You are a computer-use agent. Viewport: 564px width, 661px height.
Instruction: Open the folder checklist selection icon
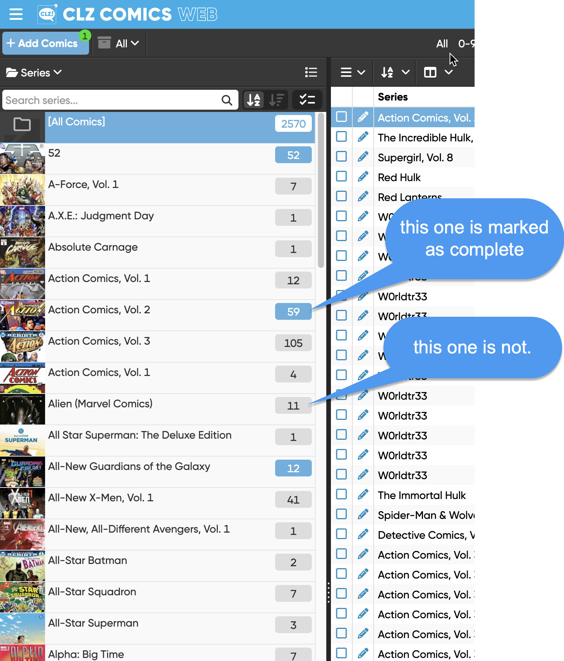pyautogui.click(x=307, y=100)
